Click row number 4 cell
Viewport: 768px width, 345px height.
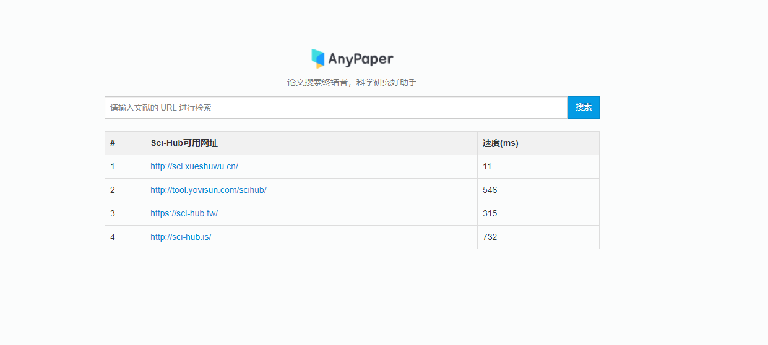coord(125,237)
